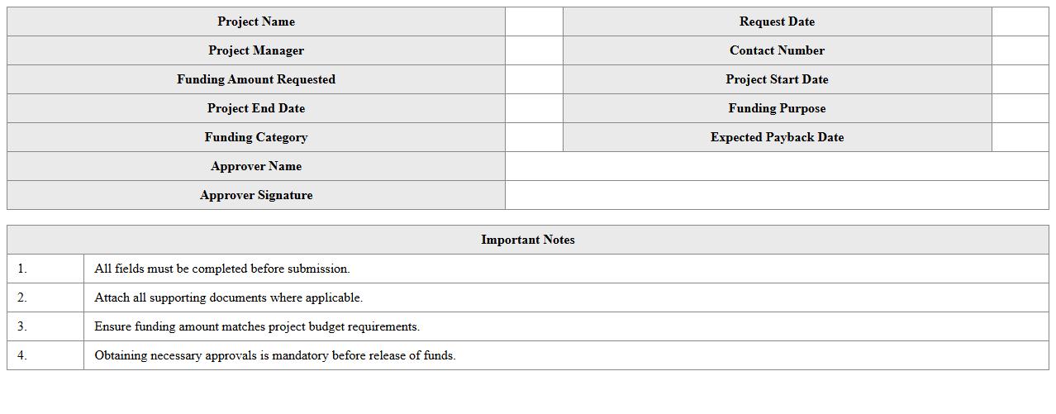Select the blank Expected Payback Date field
Viewport: 1056px width, 414px height.
pos(1020,137)
